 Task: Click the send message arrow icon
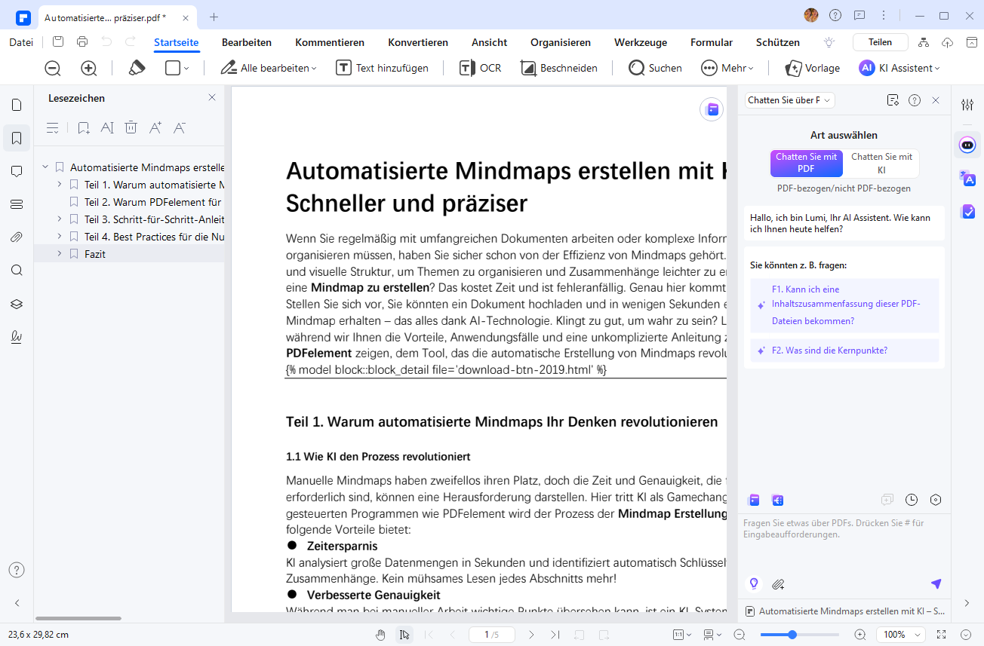pos(936,584)
